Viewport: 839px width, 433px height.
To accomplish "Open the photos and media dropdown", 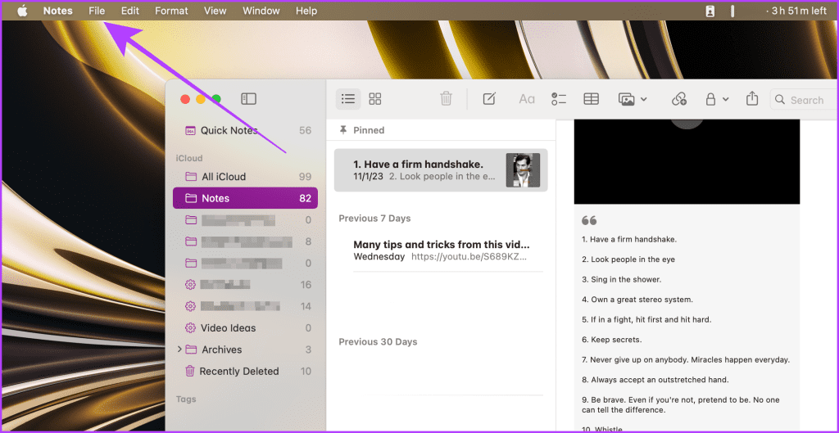I will [632, 99].
